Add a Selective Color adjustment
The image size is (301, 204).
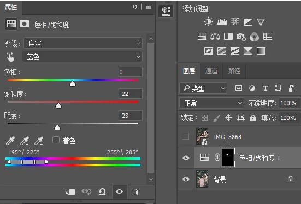pos(248,51)
